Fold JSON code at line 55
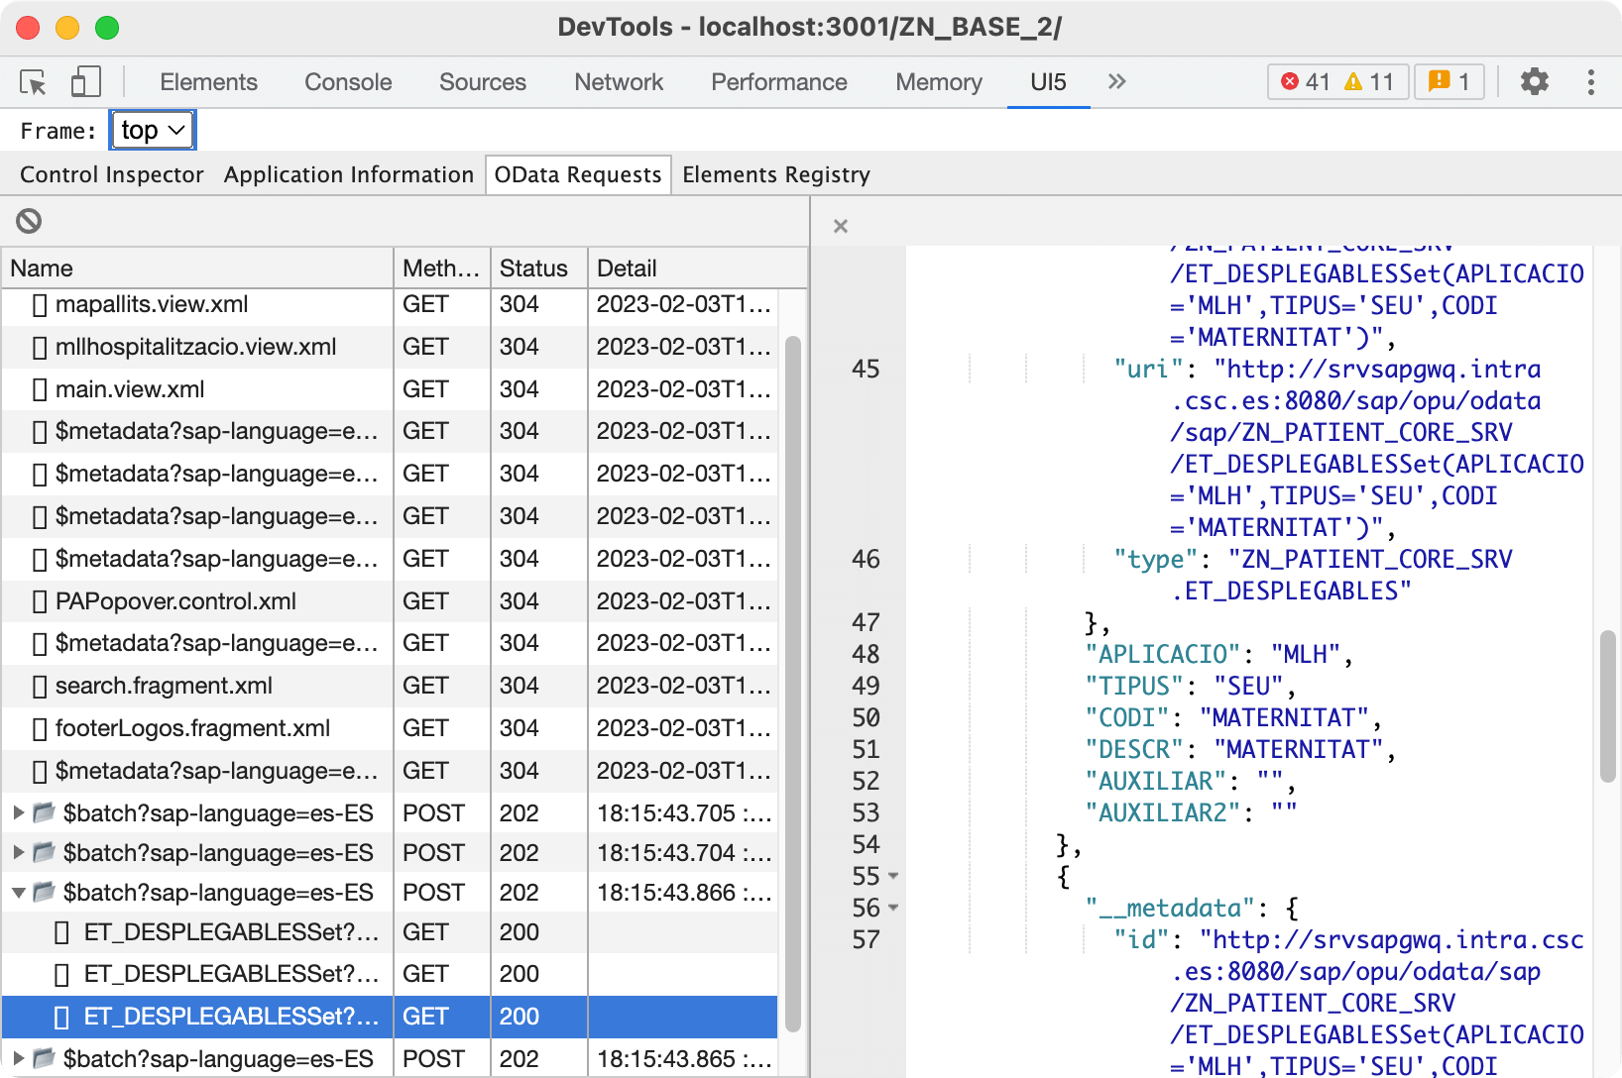Screen dimensions: 1622x1078 point(893,877)
